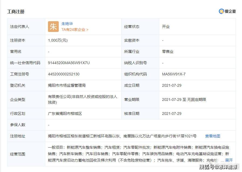This screenshot has height=172, width=242.
Task: Click the 工商注册 section heading
Action: (x=16, y=12)
